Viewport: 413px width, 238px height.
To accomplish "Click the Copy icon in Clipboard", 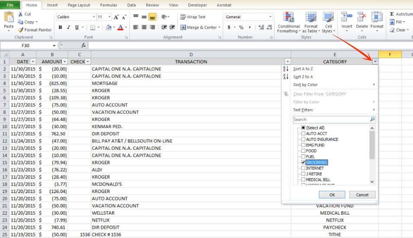I will click(20, 22).
